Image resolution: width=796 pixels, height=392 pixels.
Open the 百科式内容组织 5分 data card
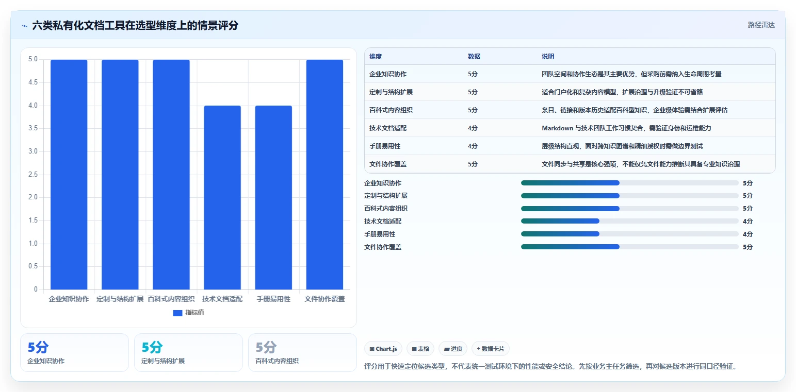coord(302,352)
